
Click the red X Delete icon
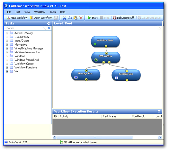click(x=81, y=18)
